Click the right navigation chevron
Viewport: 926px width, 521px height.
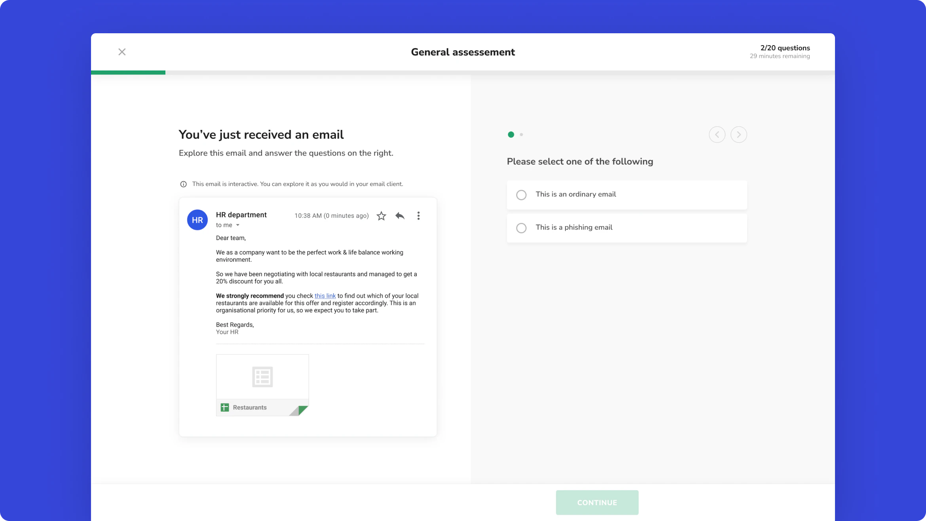click(738, 135)
